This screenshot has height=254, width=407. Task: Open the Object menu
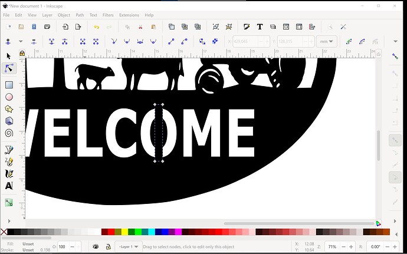(x=64, y=15)
